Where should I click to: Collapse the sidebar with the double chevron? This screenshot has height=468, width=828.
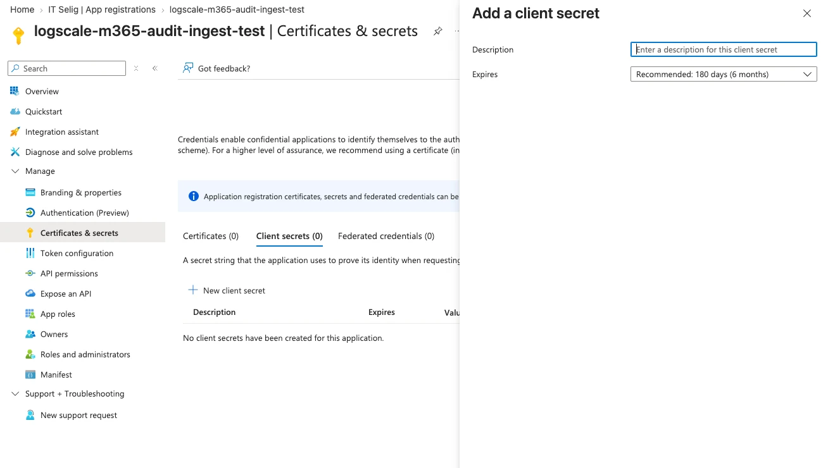click(x=154, y=68)
